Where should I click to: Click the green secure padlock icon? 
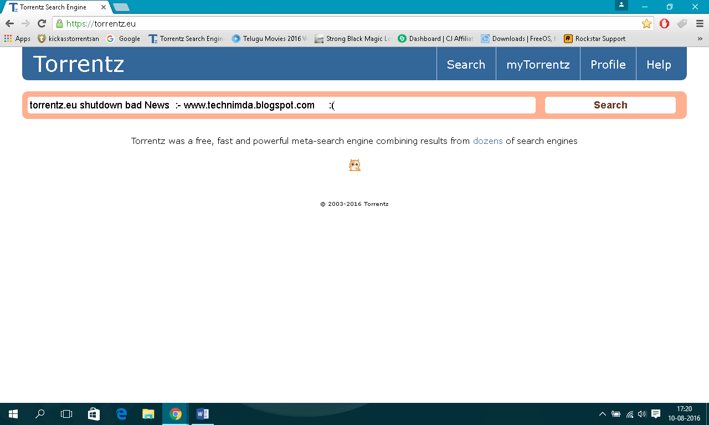click(x=60, y=24)
